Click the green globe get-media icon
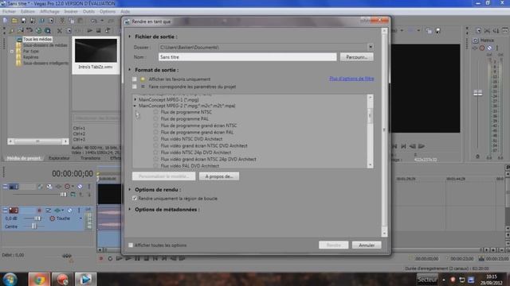This screenshot has width=510, height=286. (38, 30)
